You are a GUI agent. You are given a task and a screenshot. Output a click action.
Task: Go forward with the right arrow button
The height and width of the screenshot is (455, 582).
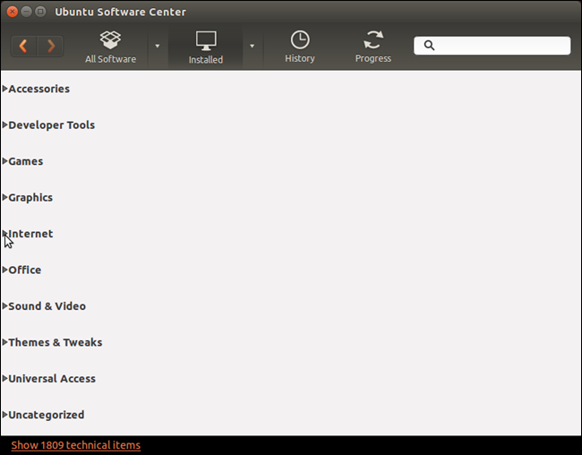pyautogui.click(x=50, y=46)
